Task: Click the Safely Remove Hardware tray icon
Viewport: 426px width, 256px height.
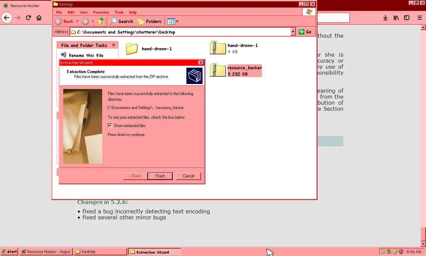Action: pyautogui.click(x=389, y=252)
